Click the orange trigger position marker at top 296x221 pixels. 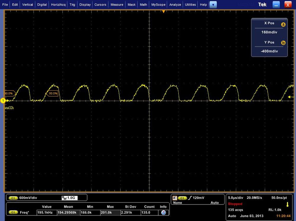(x=164, y=12)
